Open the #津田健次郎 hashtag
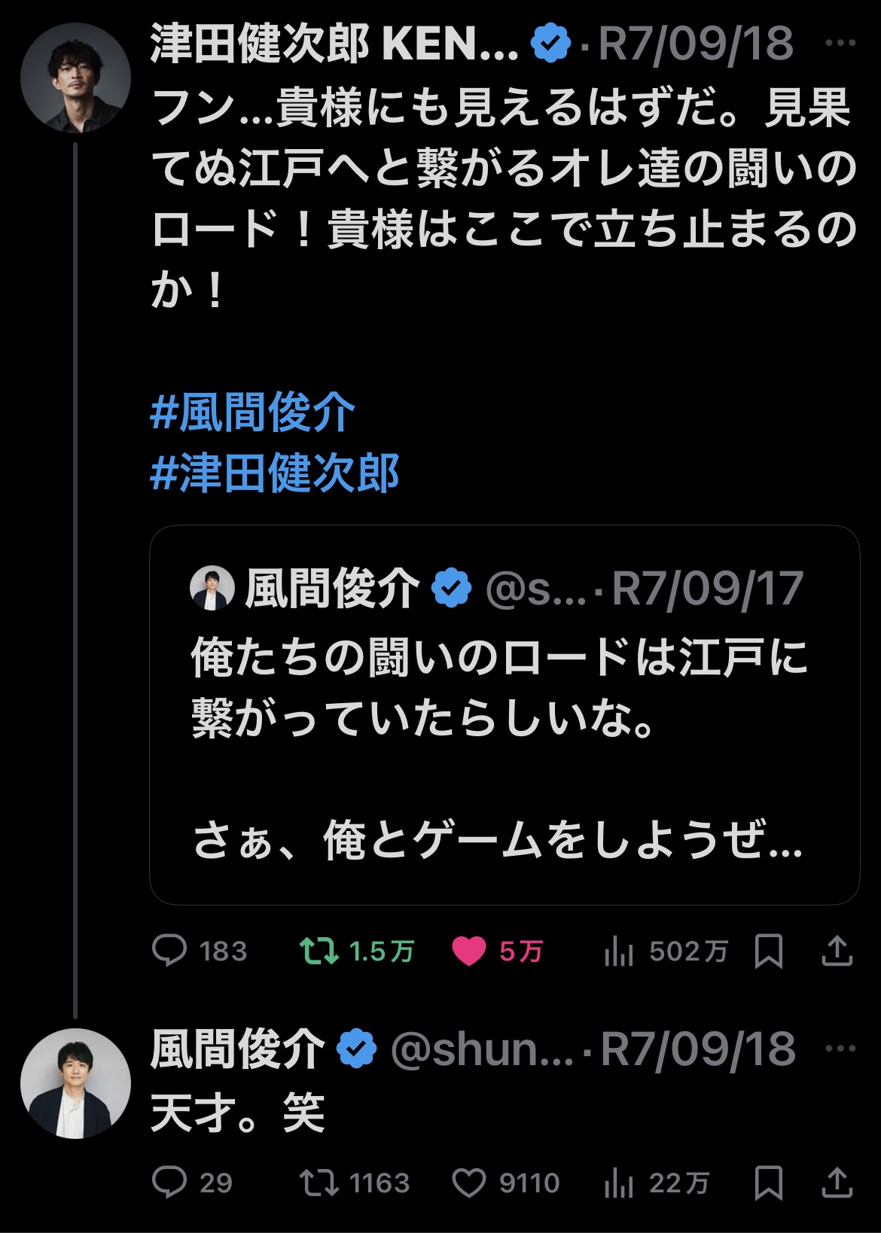Screen dimensions: 881x1233 click(275, 473)
